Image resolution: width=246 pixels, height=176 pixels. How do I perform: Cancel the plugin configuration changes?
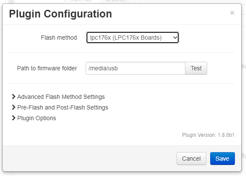(191, 159)
